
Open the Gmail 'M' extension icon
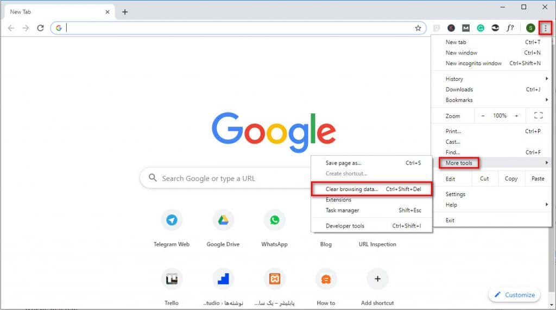point(465,28)
